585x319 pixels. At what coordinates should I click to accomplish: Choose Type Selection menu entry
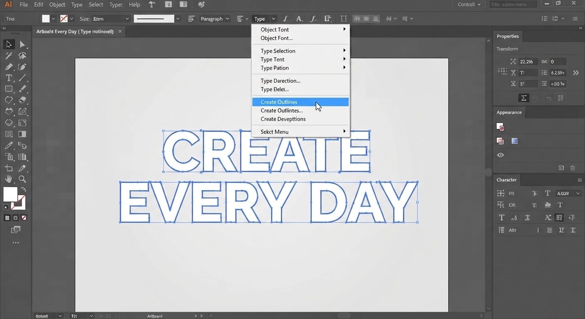[x=301, y=51]
